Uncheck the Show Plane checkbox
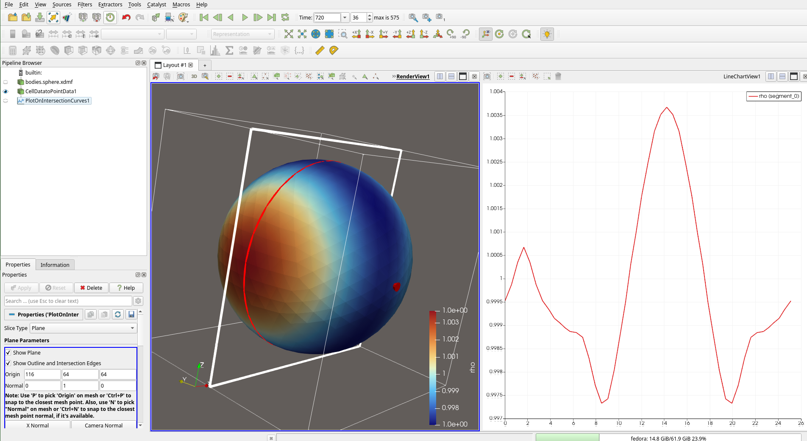The image size is (807, 441). point(8,352)
